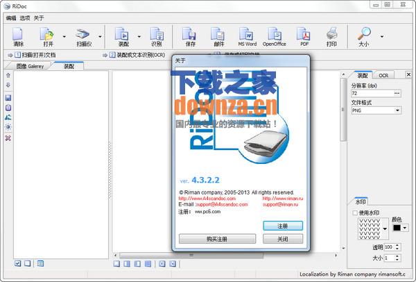Open the 颜色 color dropdown arrow
Screen dimensions: 416x282
(x=405, y=228)
